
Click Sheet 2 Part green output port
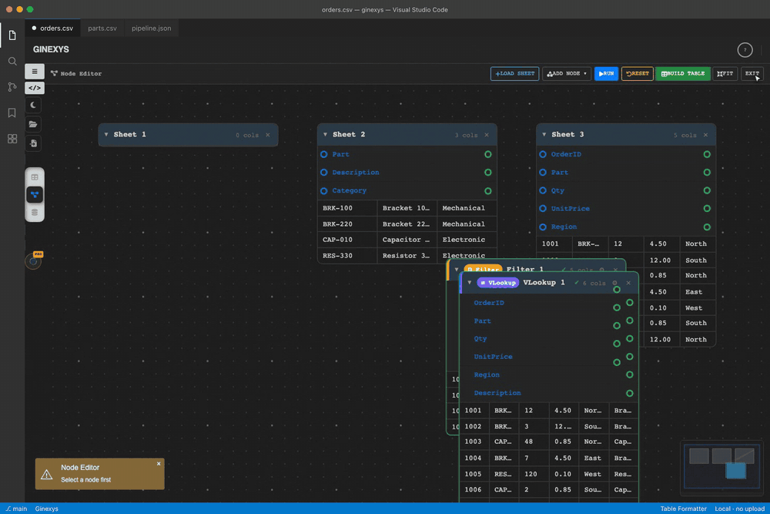(487, 154)
